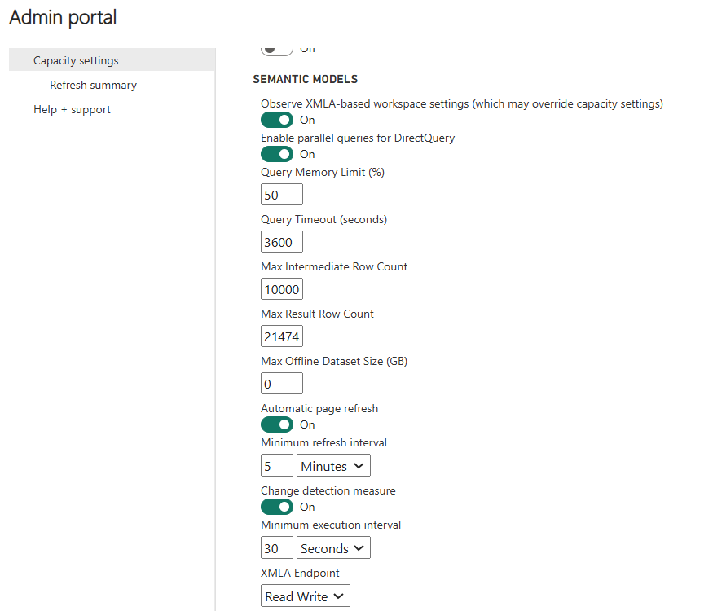Click the Max Intermediate Row Count field
Viewport: 713px width, 611px height.
point(282,289)
